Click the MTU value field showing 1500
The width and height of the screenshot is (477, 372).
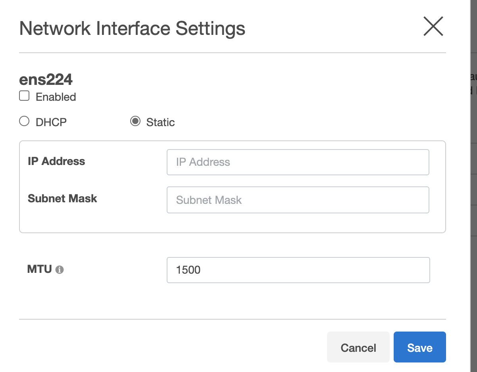pos(298,270)
